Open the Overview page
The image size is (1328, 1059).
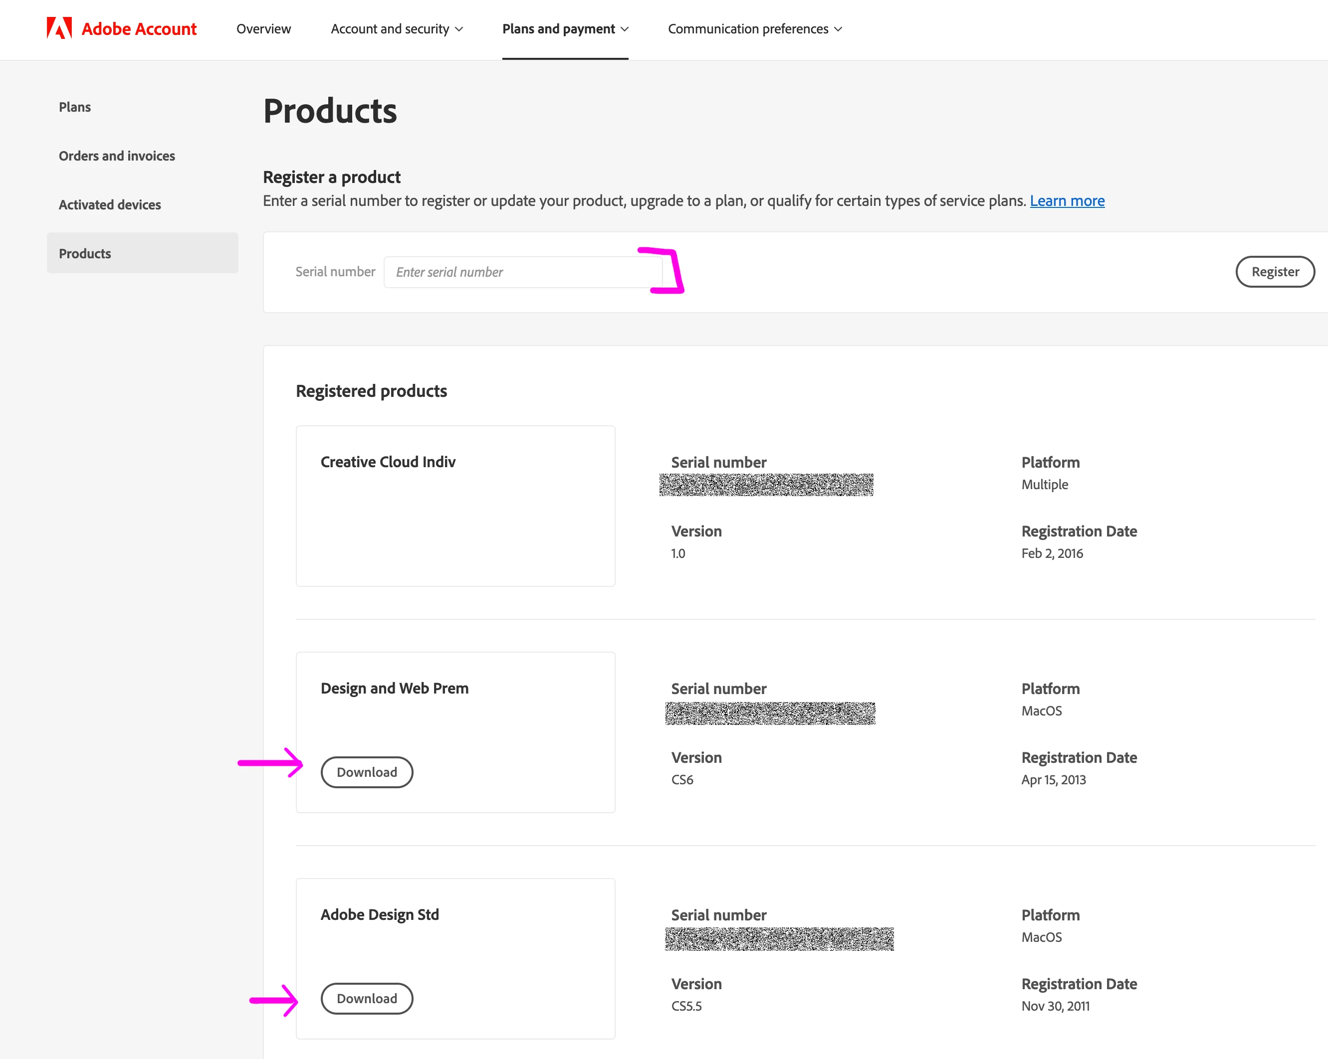[263, 29]
